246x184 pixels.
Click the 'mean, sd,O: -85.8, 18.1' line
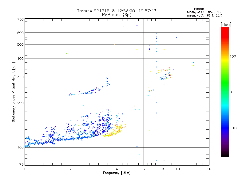pos(205,12)
